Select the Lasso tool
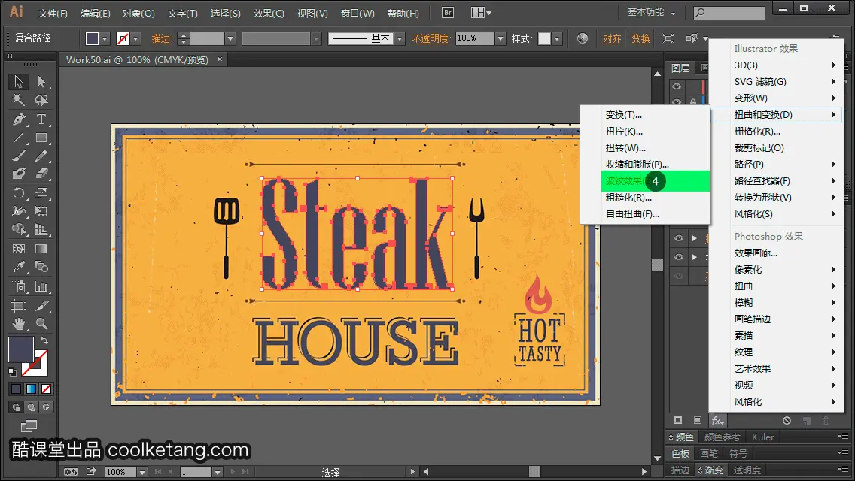Screen dimensions: 855x481 coord(41,100)
